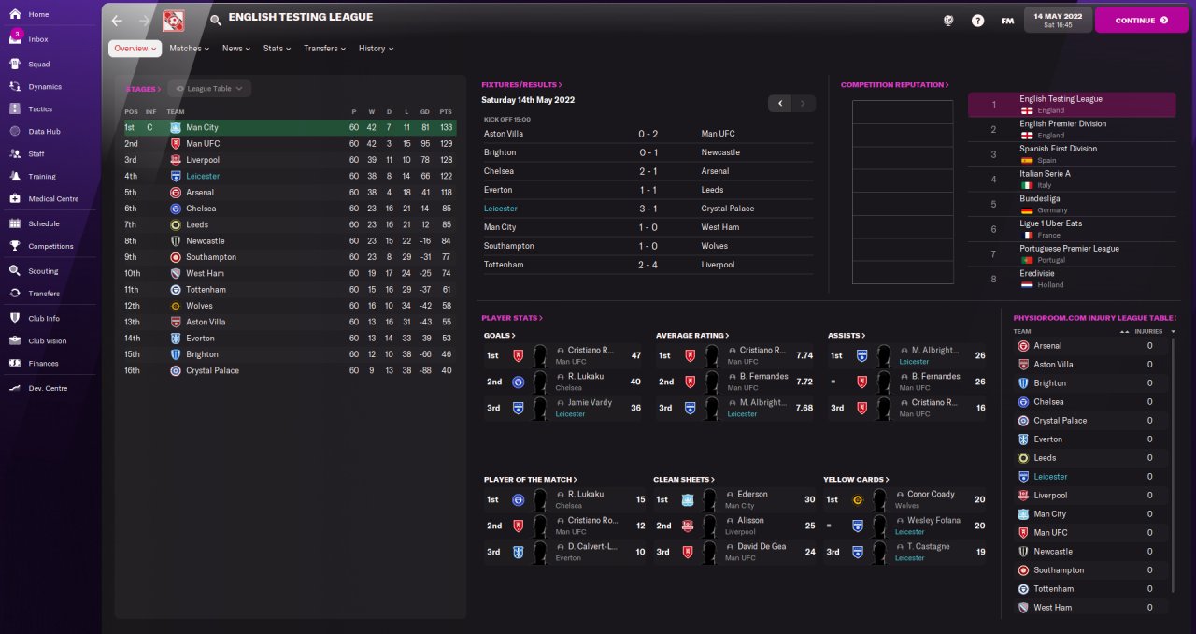Open the Player Stats header link

[512, 318]
